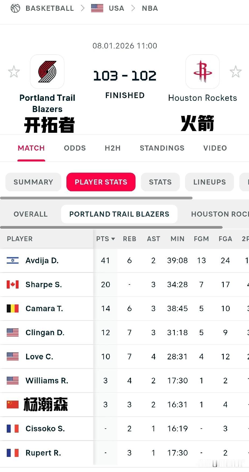Open the PTS sort dropdown arrow
249x472 pixels.
(x=113, y=239)
